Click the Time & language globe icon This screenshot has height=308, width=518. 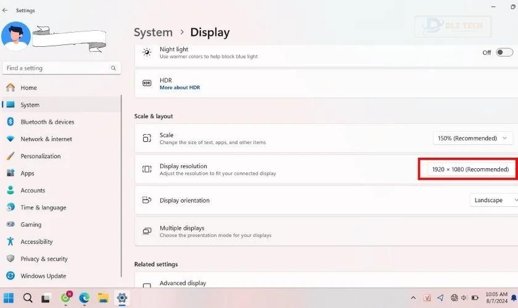(10, 208)
